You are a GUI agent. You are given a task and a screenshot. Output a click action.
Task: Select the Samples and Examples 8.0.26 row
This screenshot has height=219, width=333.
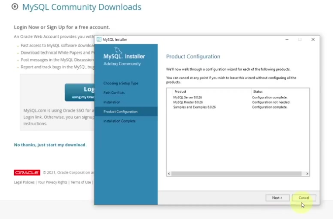point(238,107)
